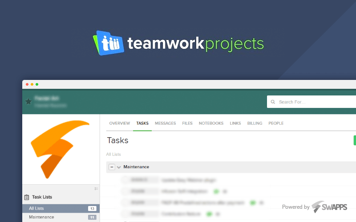356x222 pixels.
Task: Collapse the sidebar with the toggle icon
Action: click(96, 188)
